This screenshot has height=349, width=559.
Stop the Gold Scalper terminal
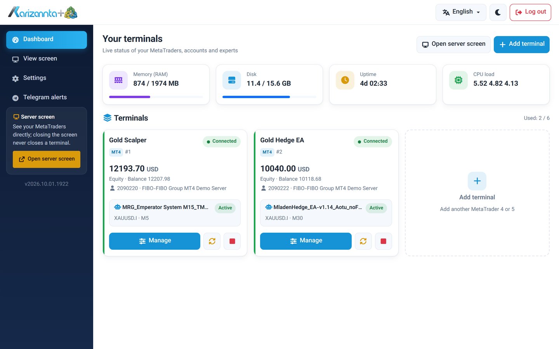pos(232,241)
